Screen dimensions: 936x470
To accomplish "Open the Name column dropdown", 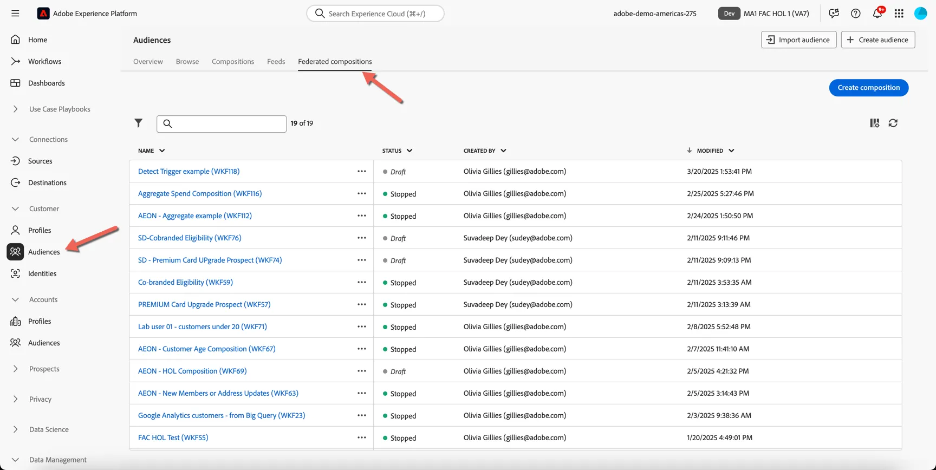I will click(x=162, y=151).
